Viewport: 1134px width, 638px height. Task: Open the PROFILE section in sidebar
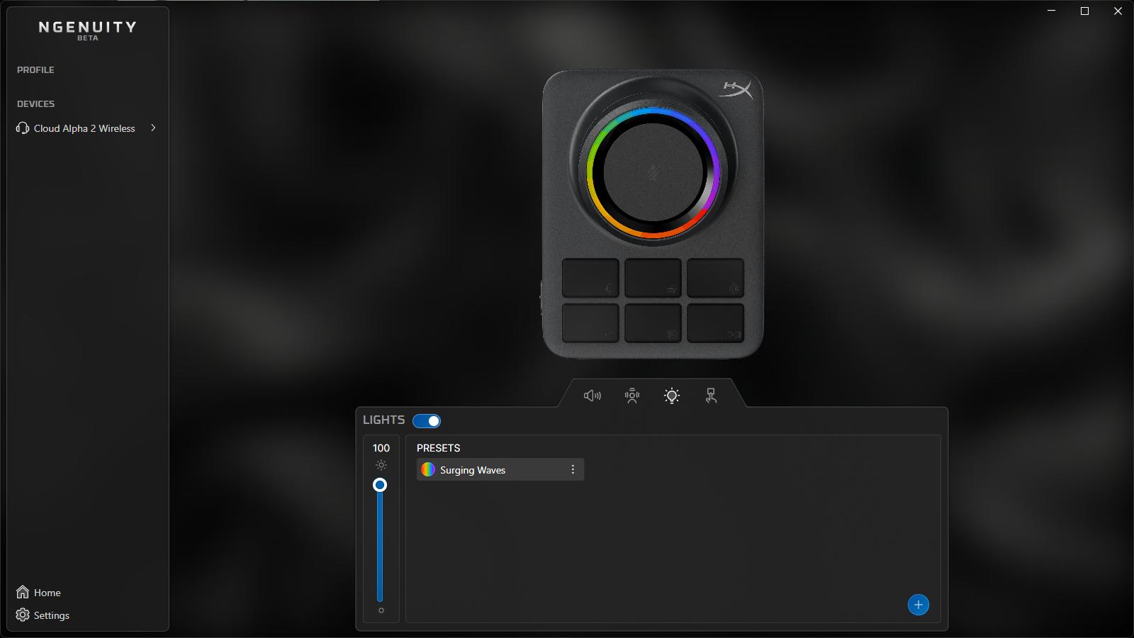coord(35,69)
